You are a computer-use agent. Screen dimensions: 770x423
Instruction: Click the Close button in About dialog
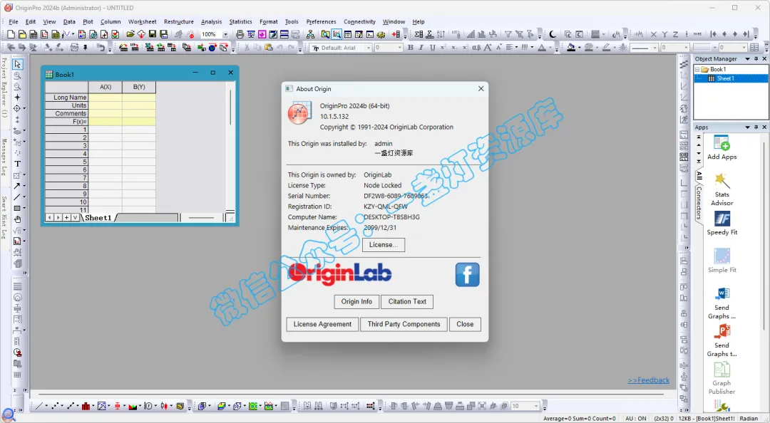tap(465, 324)
